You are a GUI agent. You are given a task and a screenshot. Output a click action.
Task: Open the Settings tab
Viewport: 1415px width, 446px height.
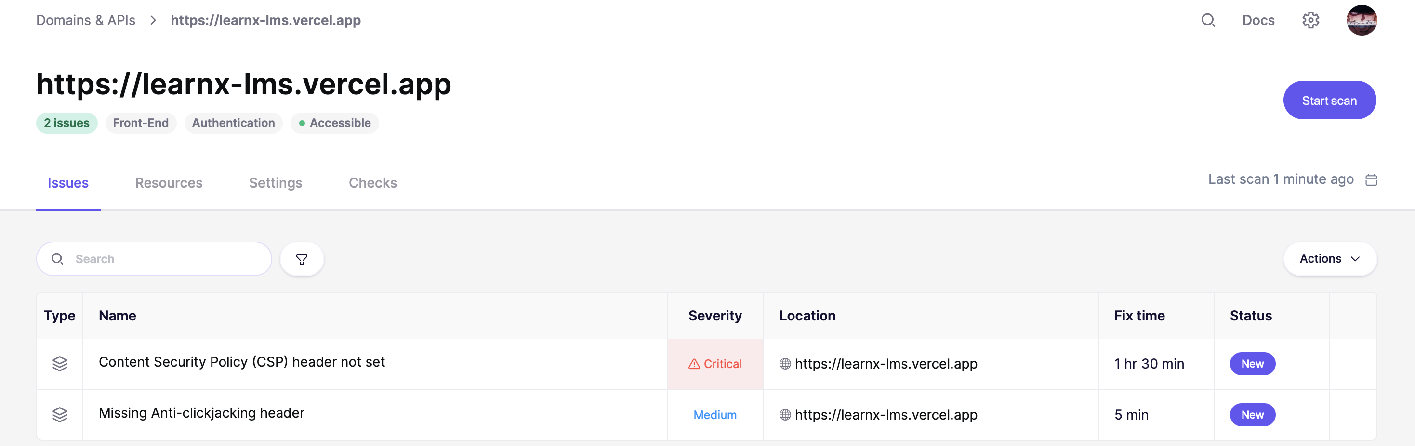tap(275, 183)
